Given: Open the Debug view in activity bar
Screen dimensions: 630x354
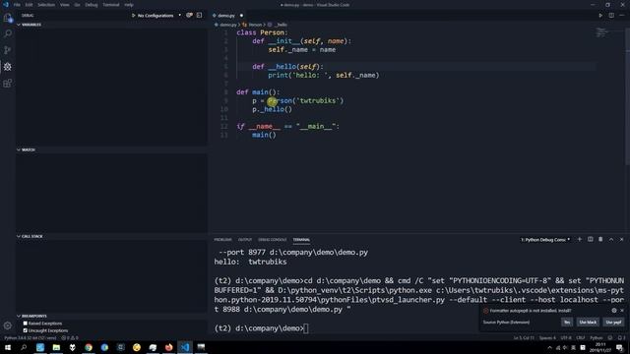Looking at the screenshot, I should coord(8,67).
